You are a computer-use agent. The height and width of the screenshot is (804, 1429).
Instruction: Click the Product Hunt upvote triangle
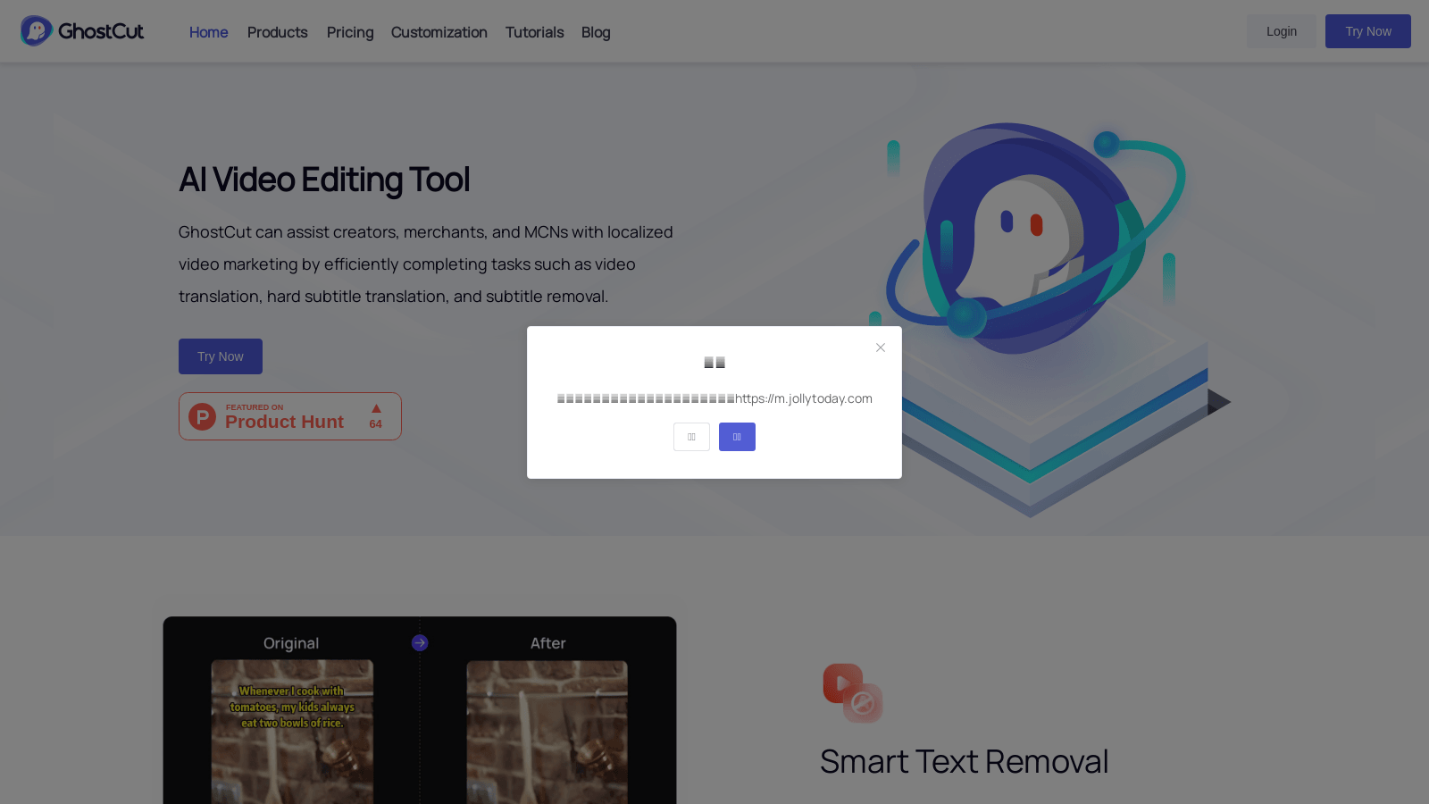click(376, 408)
